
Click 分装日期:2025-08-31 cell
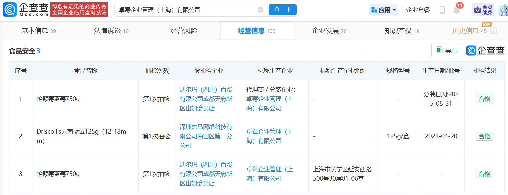pyautogui.click(x=441, y=99)
